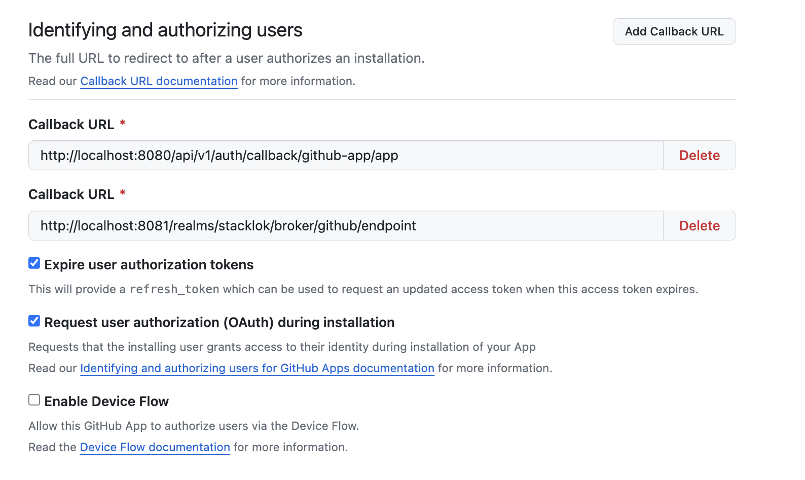The height and width of the screenshot is (480, 805).
Task: Click the Expire user authorization tokens label
Action: 149,265
